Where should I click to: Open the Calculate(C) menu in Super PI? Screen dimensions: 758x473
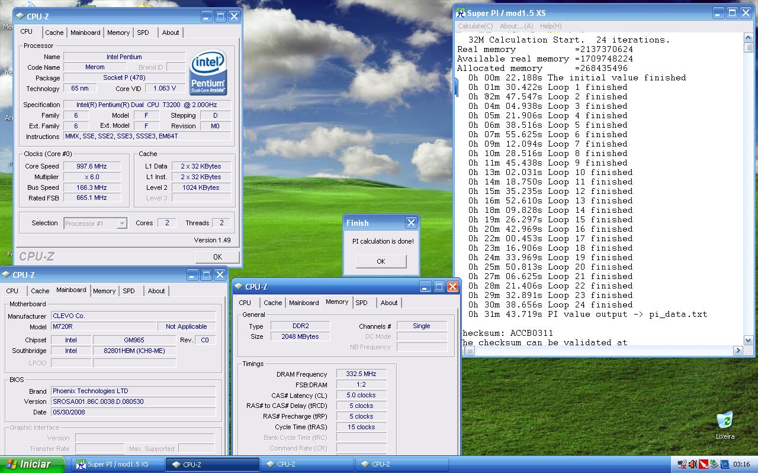point(475,26)
